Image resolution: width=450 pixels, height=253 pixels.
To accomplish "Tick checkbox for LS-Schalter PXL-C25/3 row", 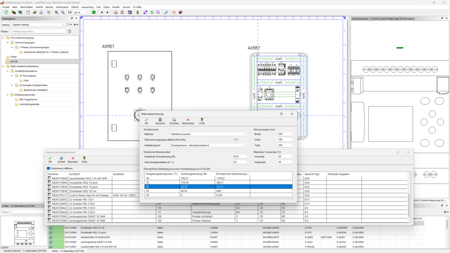I will (49, 212).
